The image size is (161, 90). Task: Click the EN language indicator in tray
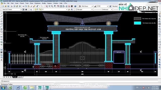(x=137, y=87)
